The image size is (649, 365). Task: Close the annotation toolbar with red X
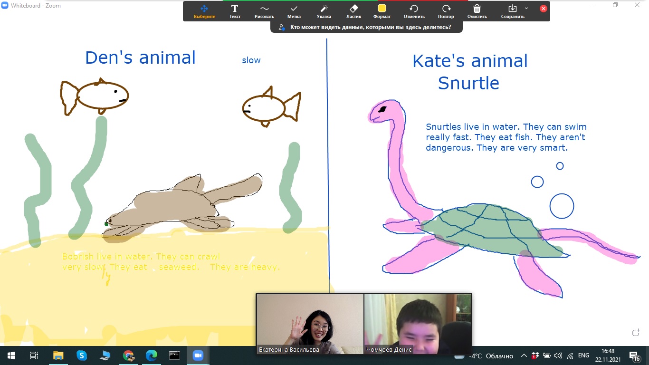click(x=544, y=9)
